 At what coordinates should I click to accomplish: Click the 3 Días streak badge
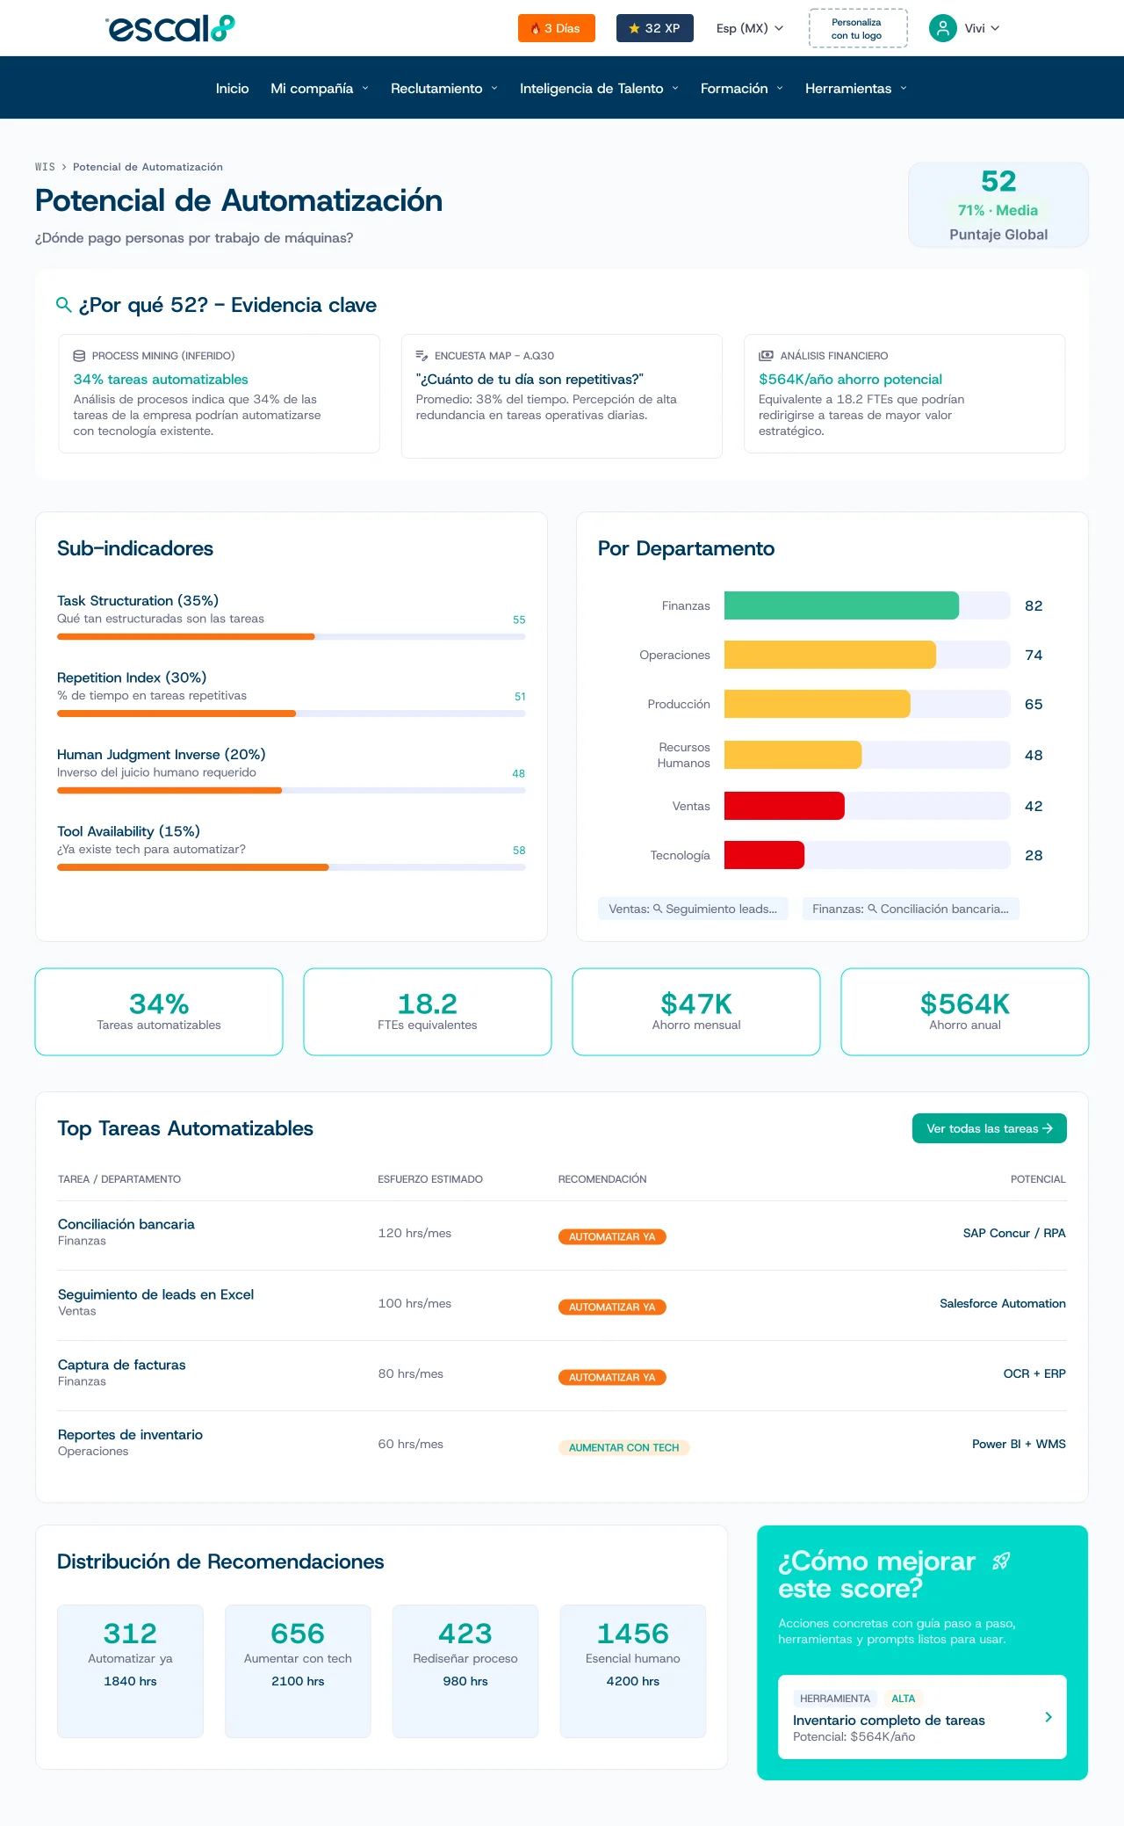pos(557,28)
